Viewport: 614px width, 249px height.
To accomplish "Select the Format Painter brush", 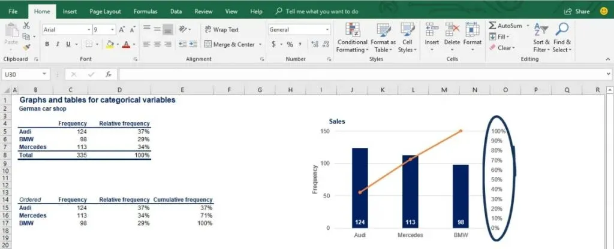I will coord(26,47).
